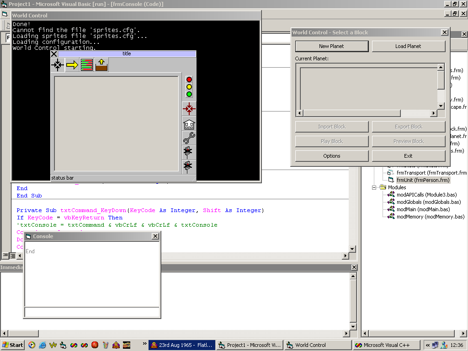Screen dimensions: 468x351
Task: Click the Console window command input field
Action: (x=92, y=312)
